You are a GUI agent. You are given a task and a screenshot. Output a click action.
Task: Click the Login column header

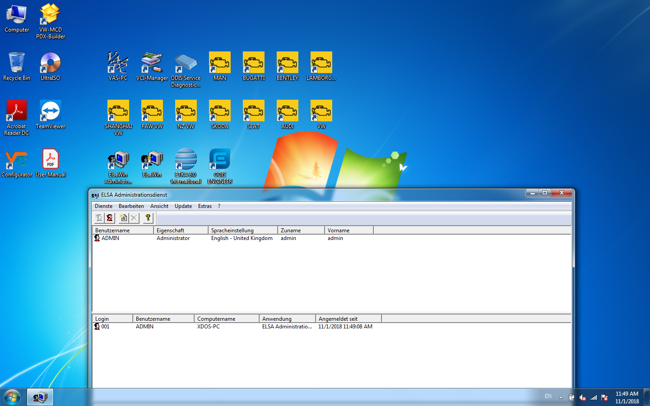112,318
